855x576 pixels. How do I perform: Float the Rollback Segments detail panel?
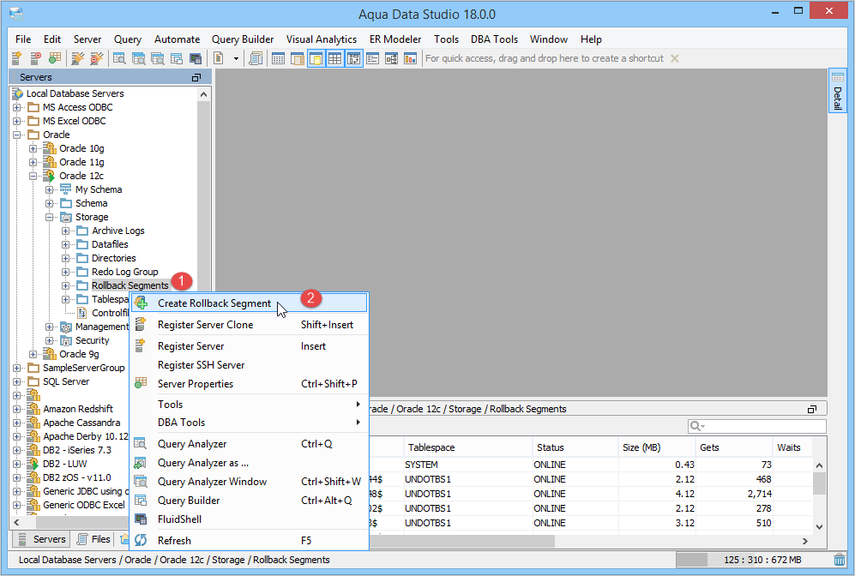812,409
